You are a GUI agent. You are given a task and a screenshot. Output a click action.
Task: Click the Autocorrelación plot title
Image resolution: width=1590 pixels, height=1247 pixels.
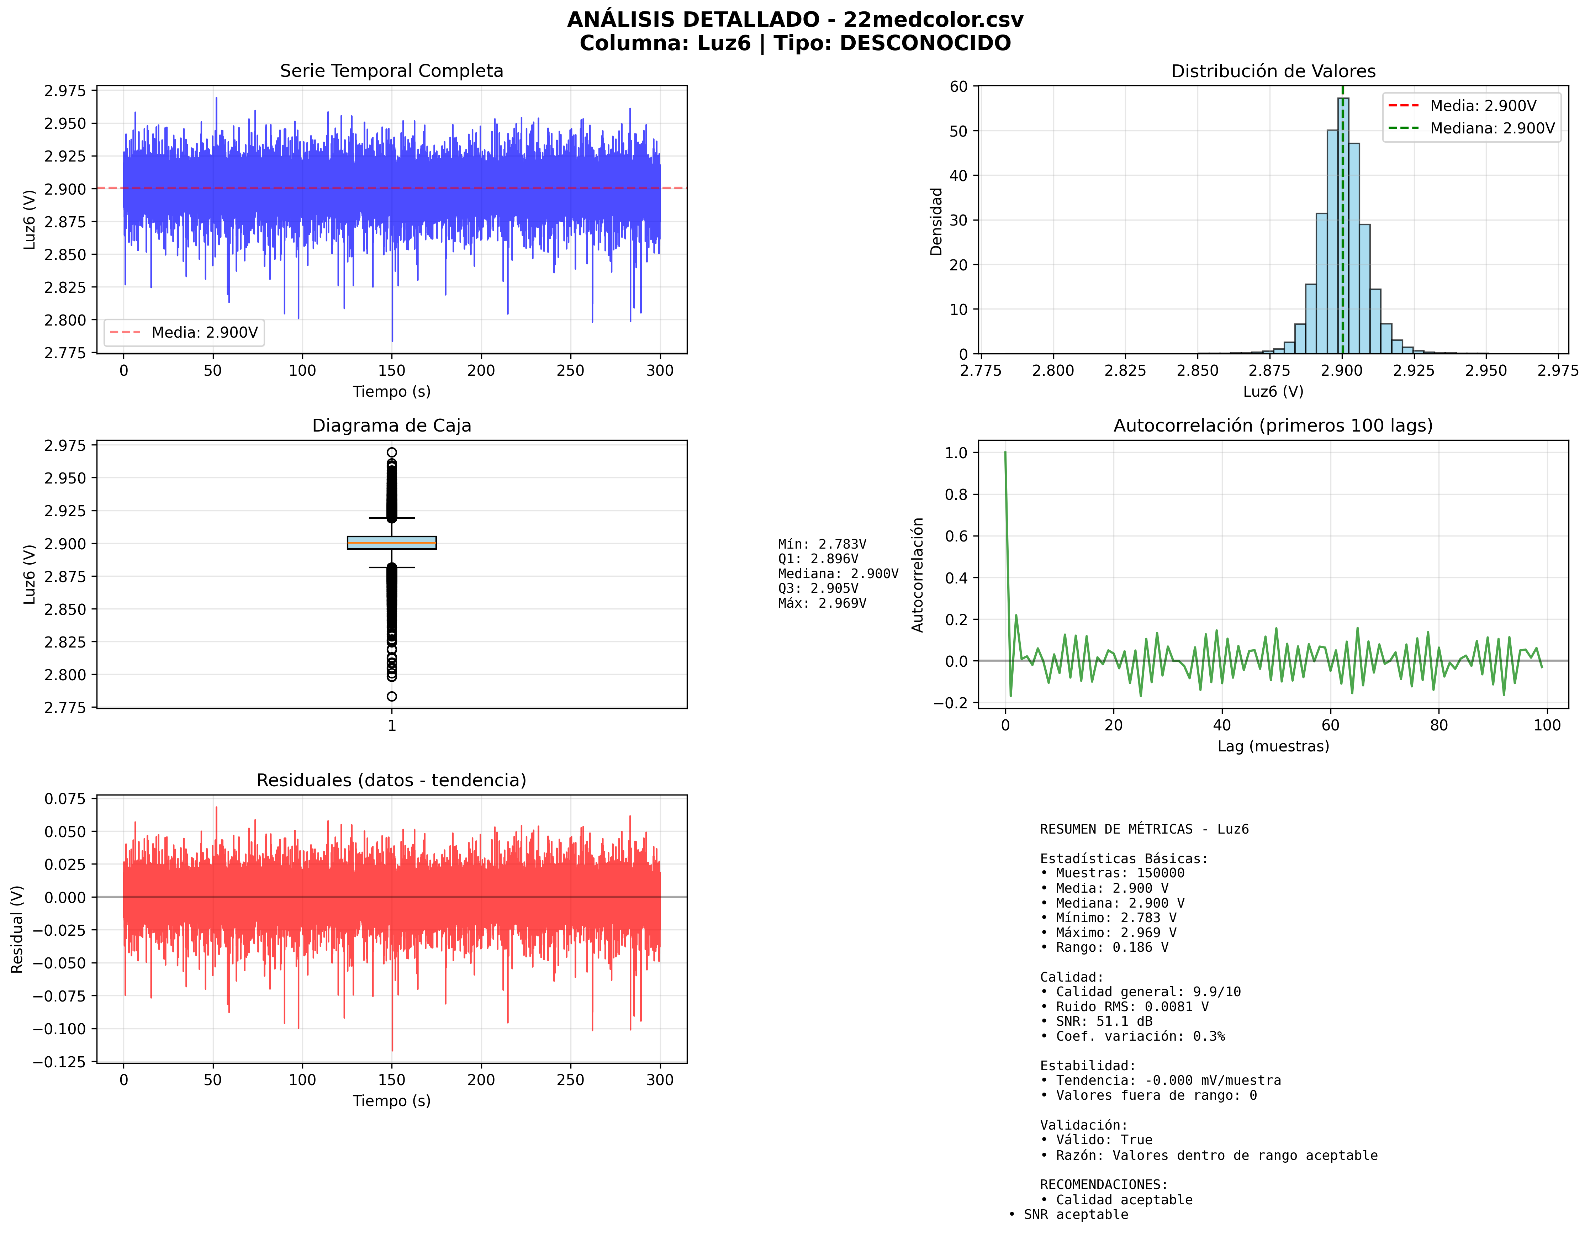[x=1272, y=426]
